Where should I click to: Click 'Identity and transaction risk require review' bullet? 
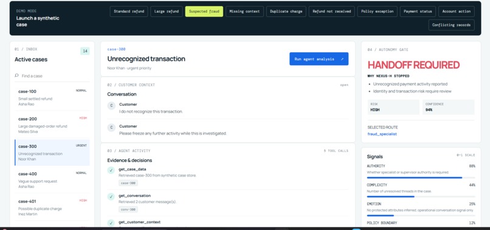coord(412,91)
